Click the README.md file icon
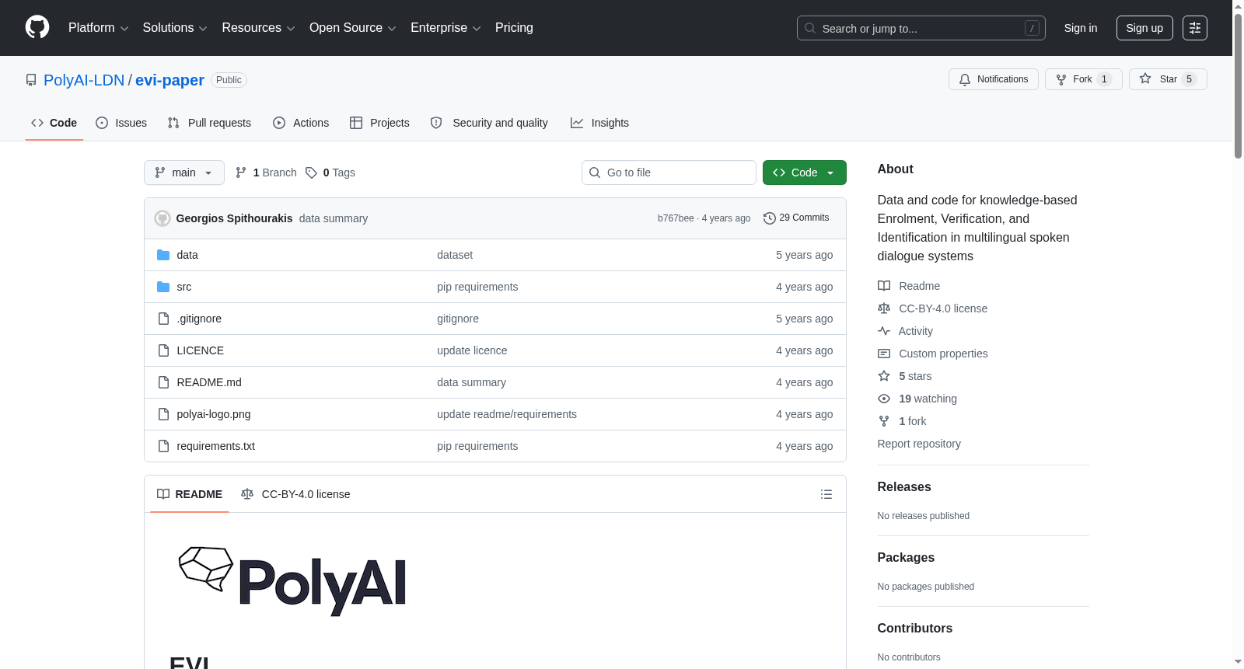 point(163,382)
